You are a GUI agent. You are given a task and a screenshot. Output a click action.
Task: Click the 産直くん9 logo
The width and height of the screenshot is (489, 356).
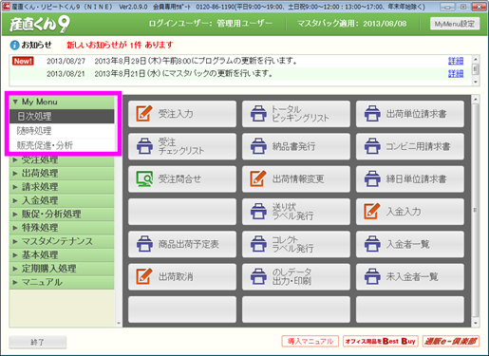click(x=40, y=24)
